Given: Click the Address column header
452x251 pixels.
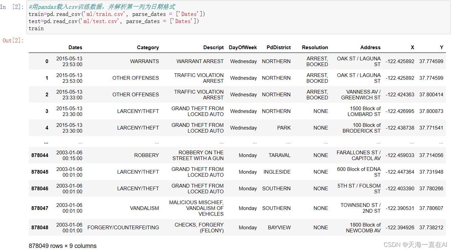Looking at the screenshot, I should click(370, 47).
